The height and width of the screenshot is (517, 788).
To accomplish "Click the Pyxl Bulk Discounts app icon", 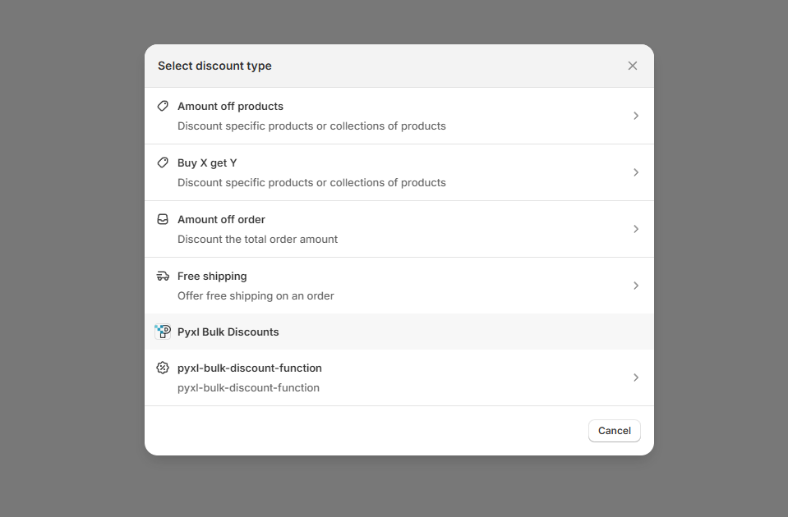I will 162,332.
